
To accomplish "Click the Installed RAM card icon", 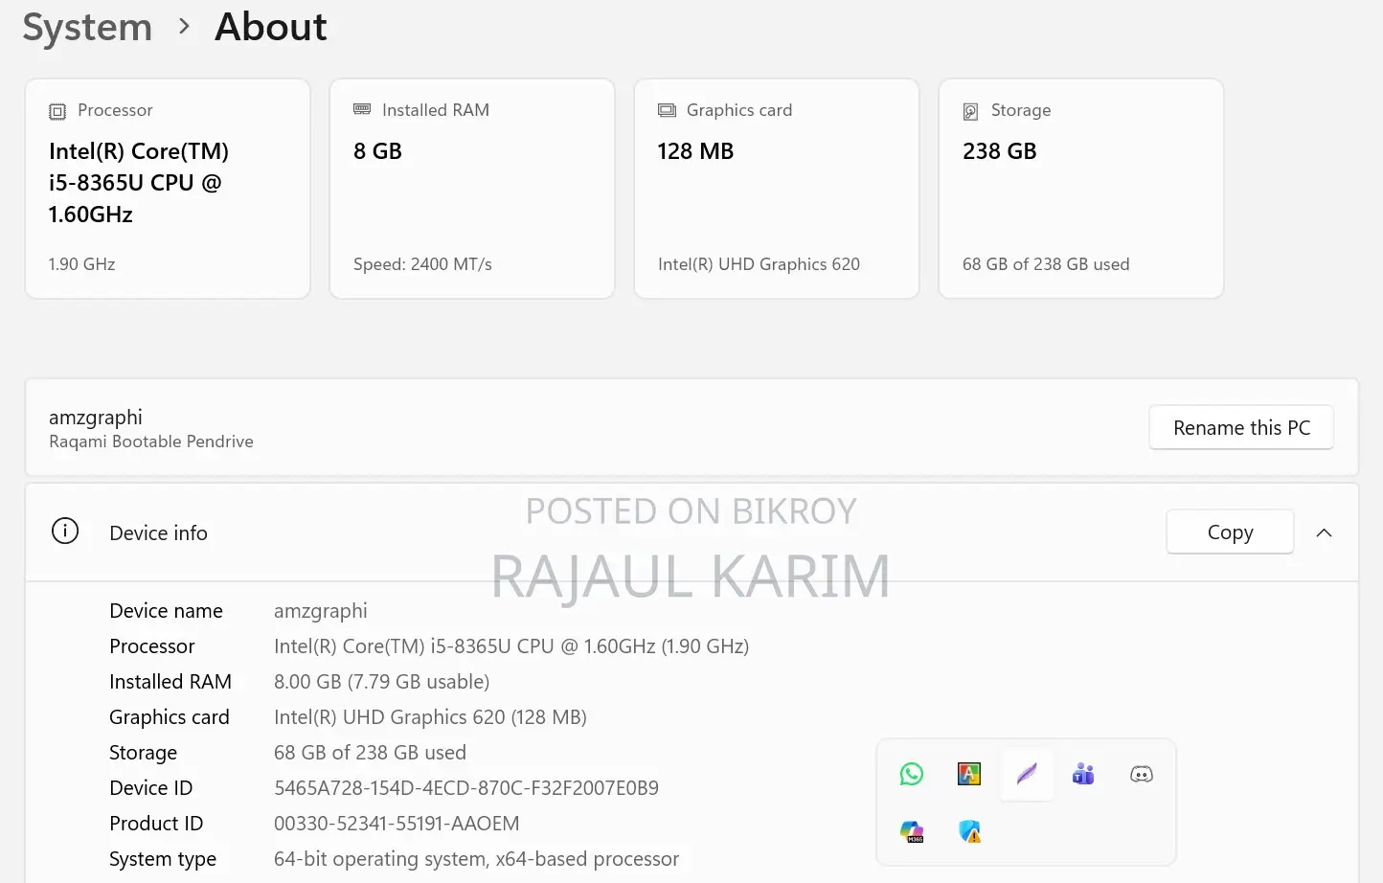I will [x=362, y=110].
